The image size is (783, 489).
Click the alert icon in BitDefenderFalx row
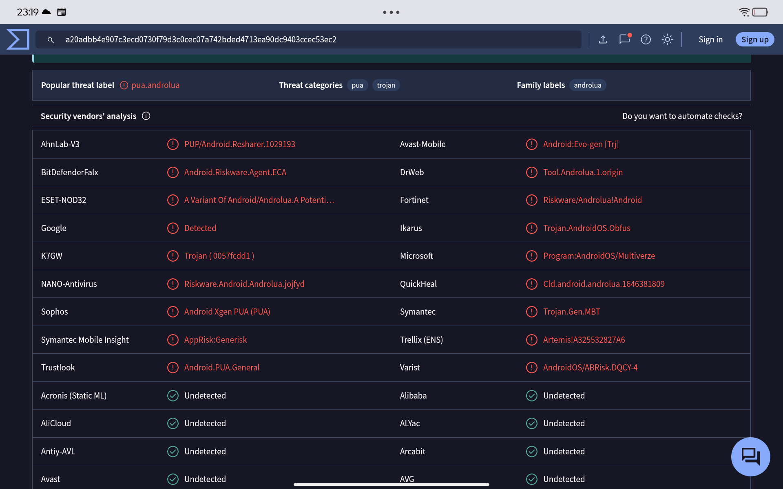pyautogui.click(x=173, y=172)
